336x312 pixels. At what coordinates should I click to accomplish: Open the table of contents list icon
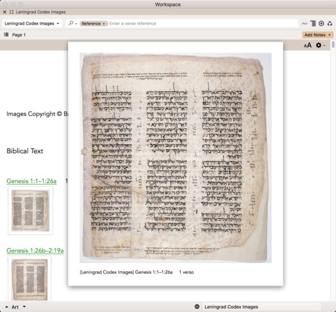6,35
